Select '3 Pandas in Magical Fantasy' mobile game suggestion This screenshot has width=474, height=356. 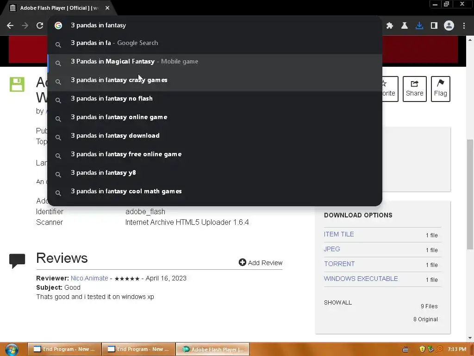[215, 62]
